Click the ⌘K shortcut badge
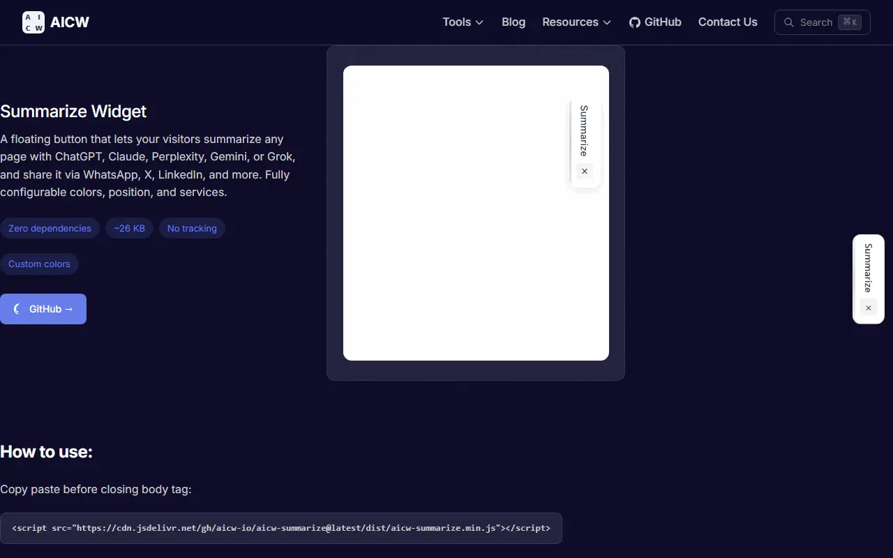 pos(850,22)
